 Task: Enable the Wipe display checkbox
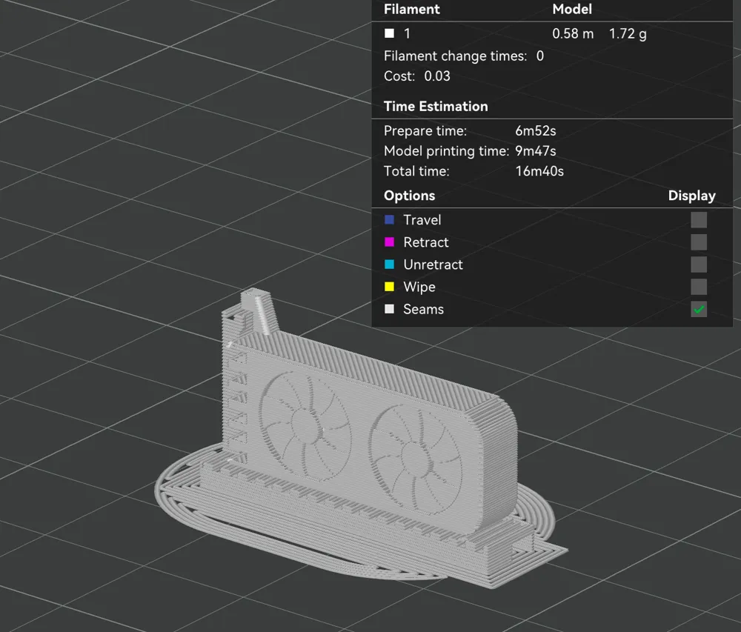(697, 287)
